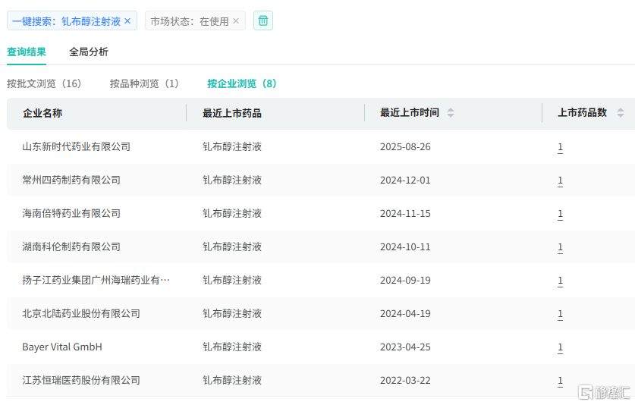Select company Bayer Vital GmbH
This screenshot has height=405, width=635.
(62, 347)
